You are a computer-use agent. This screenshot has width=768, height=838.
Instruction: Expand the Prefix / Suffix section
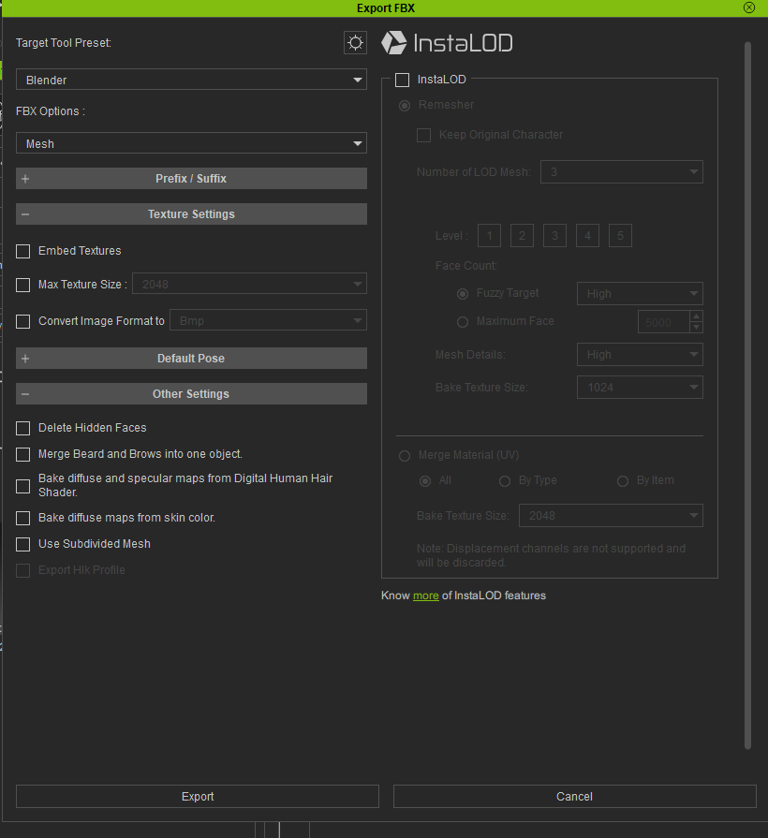[x=191, y=179]
